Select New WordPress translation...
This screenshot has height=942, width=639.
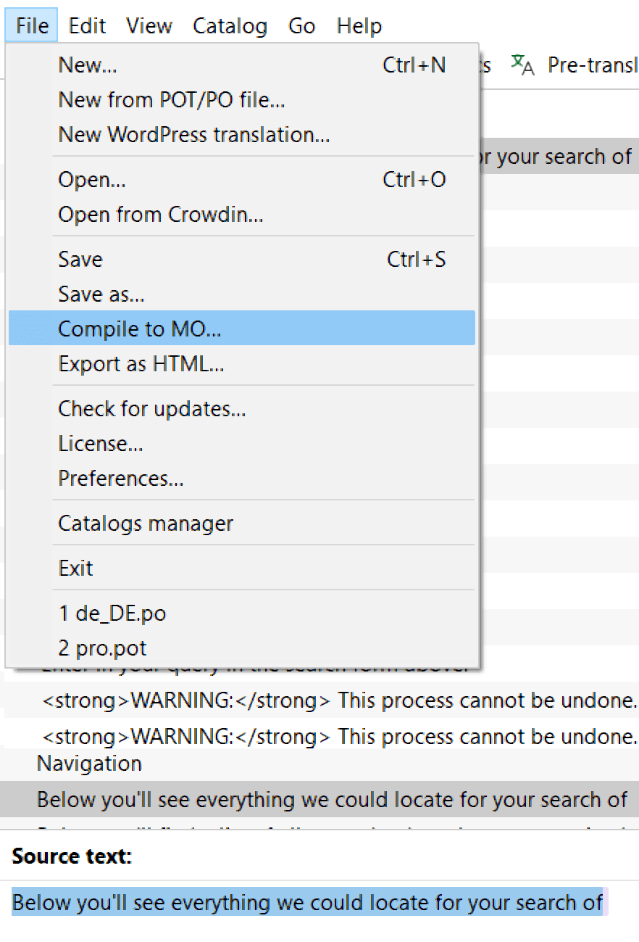click(x=193, y=134)
